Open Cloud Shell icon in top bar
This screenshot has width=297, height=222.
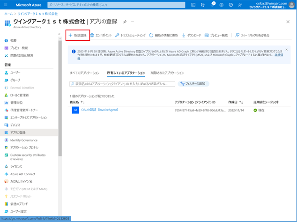193,5
